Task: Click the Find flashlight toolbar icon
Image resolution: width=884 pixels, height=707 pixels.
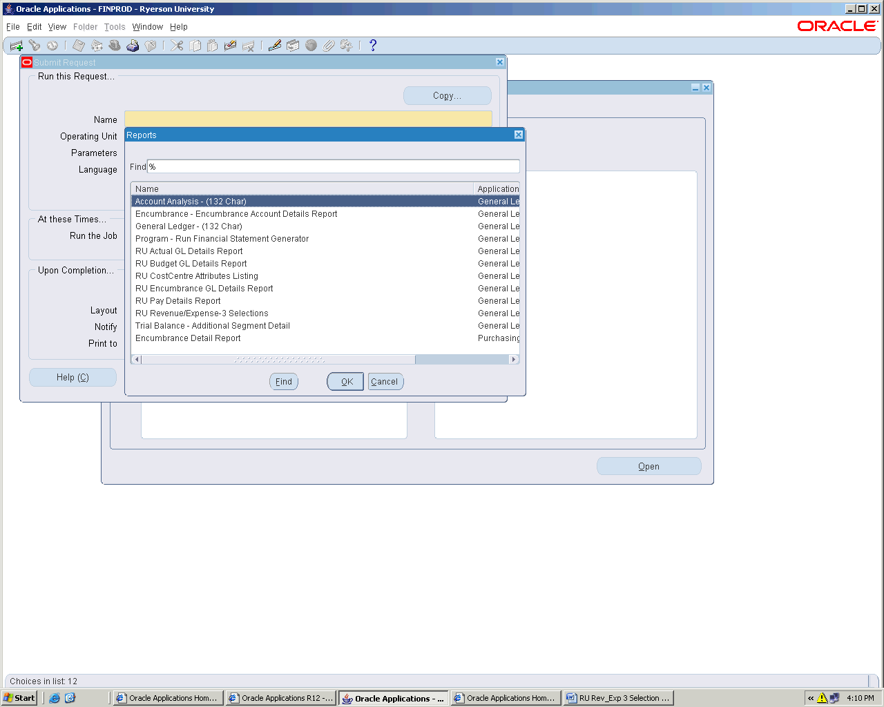Action: tap(34, 46)
